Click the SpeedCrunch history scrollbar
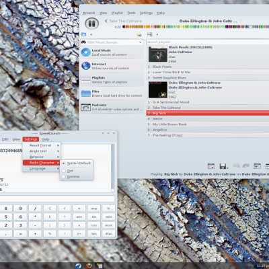 click(x=113, y=167)
